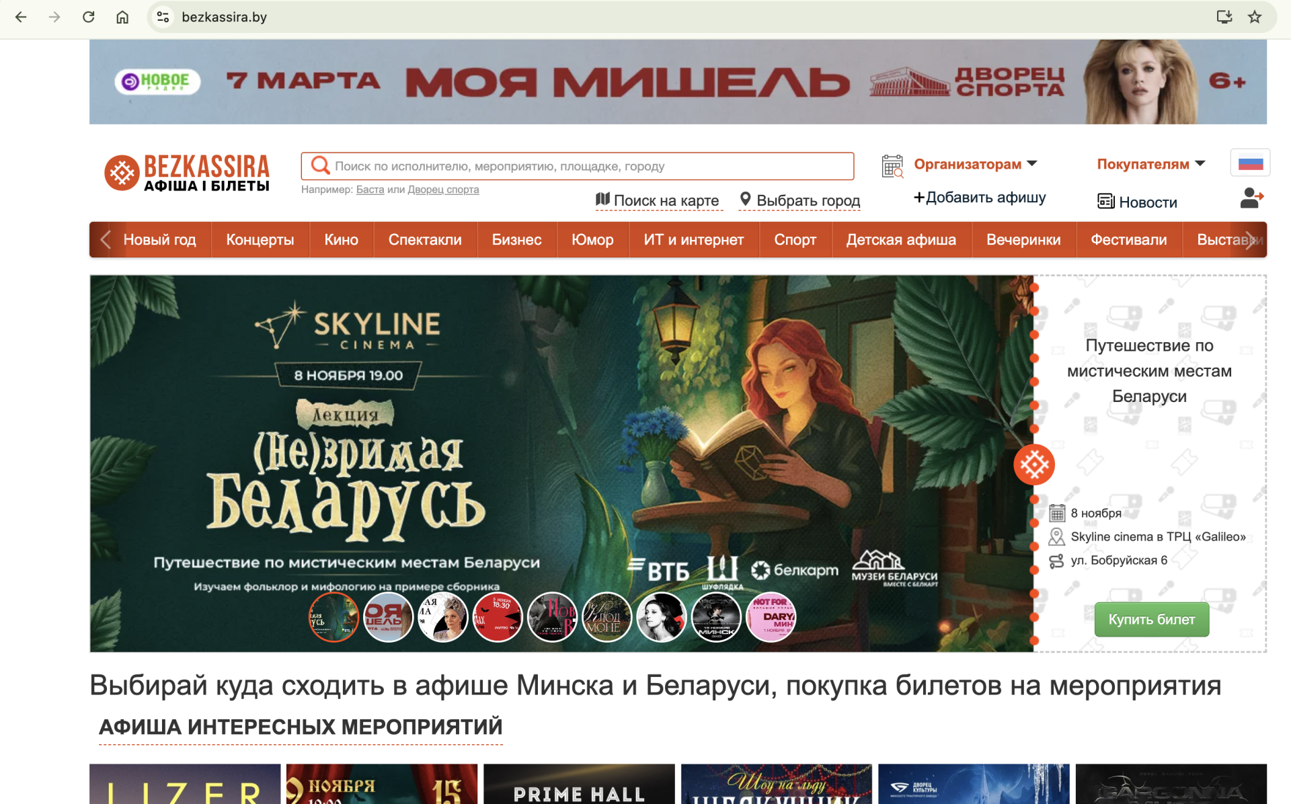Open the Концерты category tab
The image size is (1291, 804).
[x=260, y=240]
